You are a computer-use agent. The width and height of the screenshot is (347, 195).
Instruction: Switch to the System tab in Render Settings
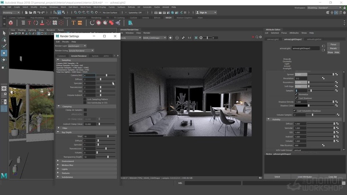(x=95, y=56)
